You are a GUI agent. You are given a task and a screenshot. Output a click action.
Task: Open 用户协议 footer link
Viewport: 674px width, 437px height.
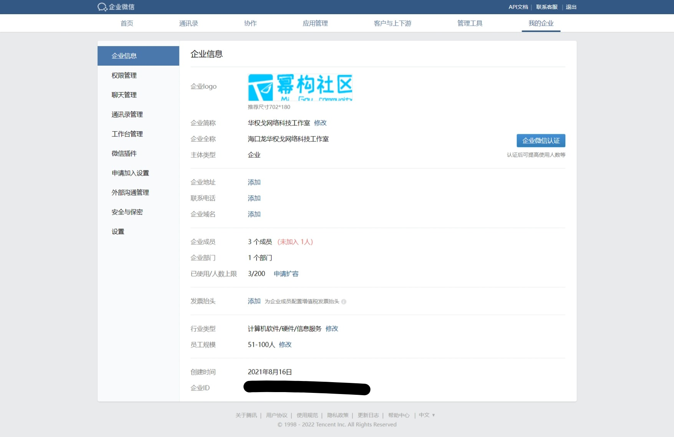coord(277,415)
